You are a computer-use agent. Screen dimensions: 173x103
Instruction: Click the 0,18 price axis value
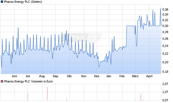point(165,72)
